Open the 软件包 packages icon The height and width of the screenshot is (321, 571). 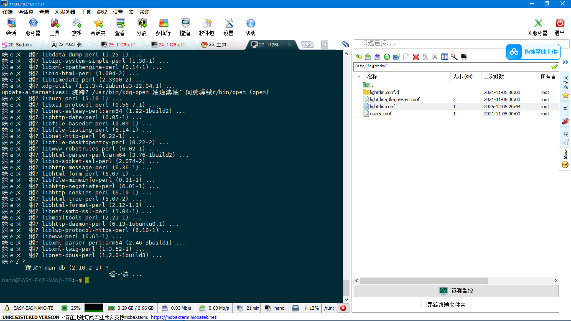(x=207, y=27)
